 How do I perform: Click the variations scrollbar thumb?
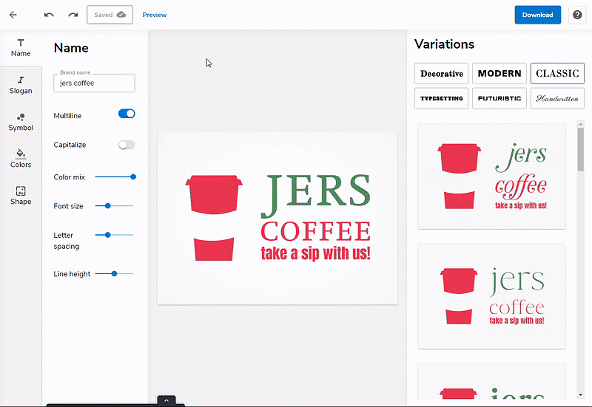[580, 149]
